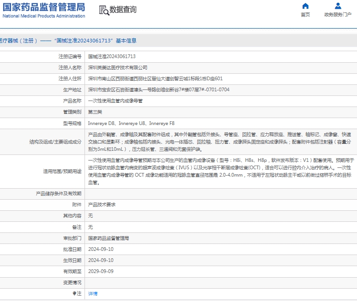
Task: Select expiry date 2029-09-09
Action: (101, 271)
